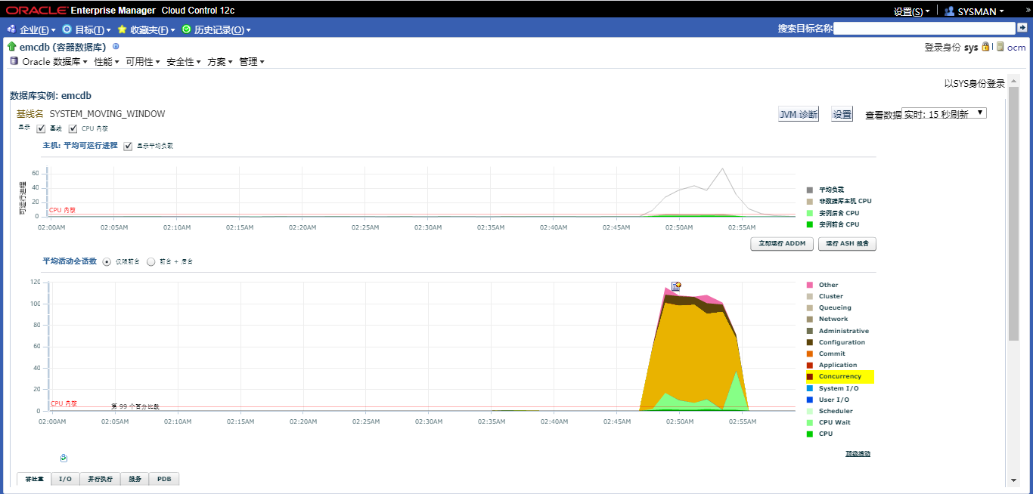This screenshot has width=1033, height=494.
Task: Open the 实时: 15 秒刷新 data view dropdown
Action: [x=944, y=113]
